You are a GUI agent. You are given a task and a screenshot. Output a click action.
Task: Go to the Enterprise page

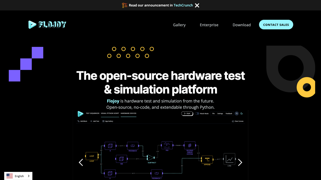209,25
